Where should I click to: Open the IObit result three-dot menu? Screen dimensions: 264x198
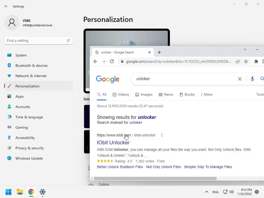[162, 135]
